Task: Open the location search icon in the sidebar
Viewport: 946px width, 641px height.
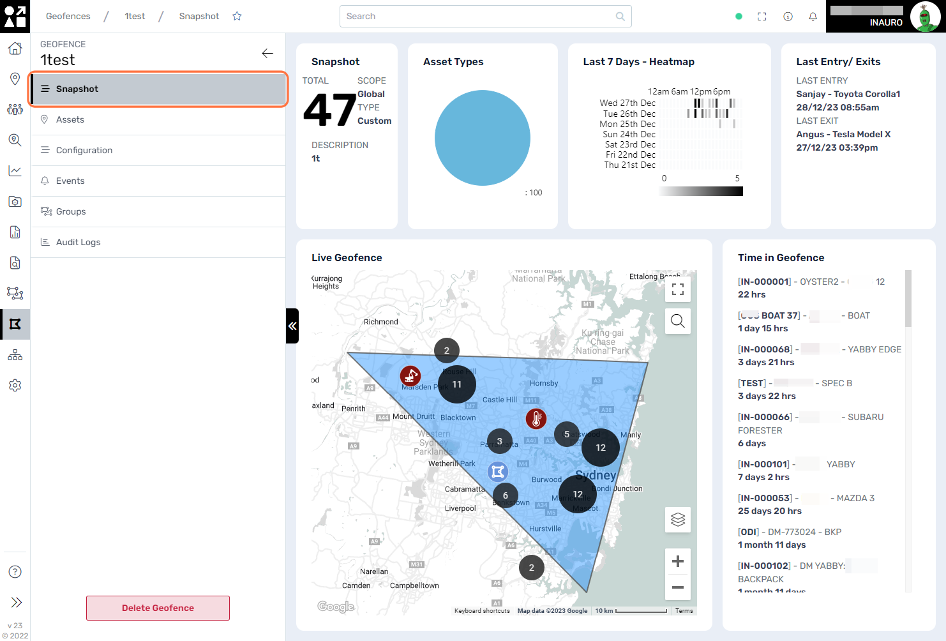Action: [15, 140]
